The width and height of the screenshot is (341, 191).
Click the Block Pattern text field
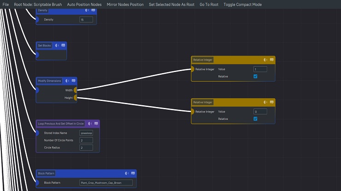(106, 183)
